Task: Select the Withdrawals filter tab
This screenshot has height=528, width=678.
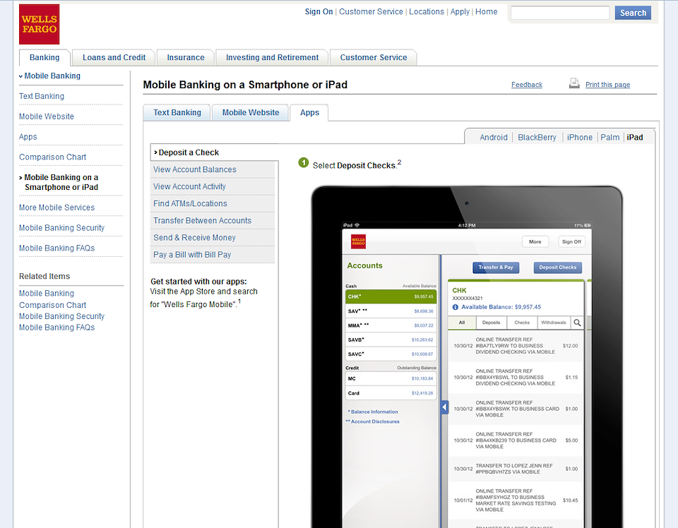Action: (554, 323)
